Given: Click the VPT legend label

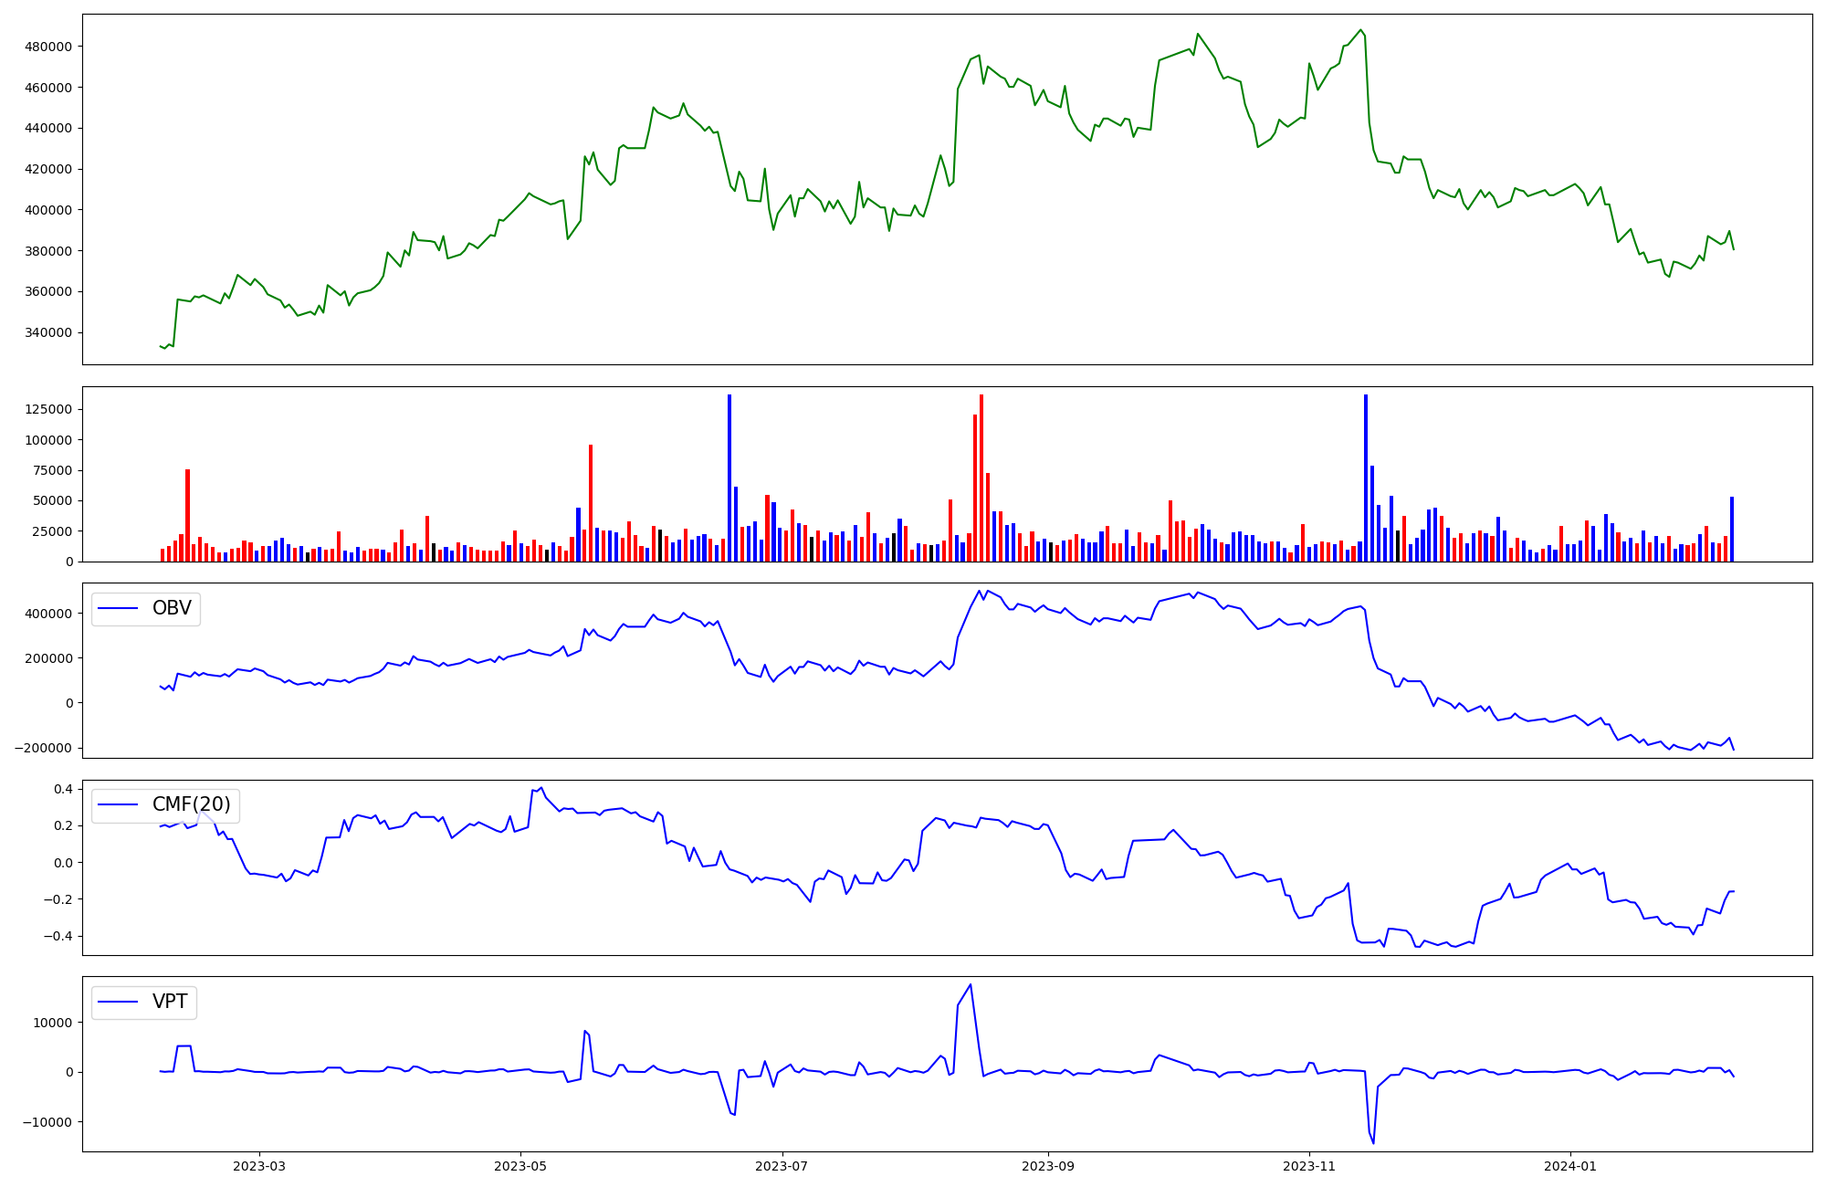Looking at the screenshot, I should pyautogui.click(x=170, y=1002).
